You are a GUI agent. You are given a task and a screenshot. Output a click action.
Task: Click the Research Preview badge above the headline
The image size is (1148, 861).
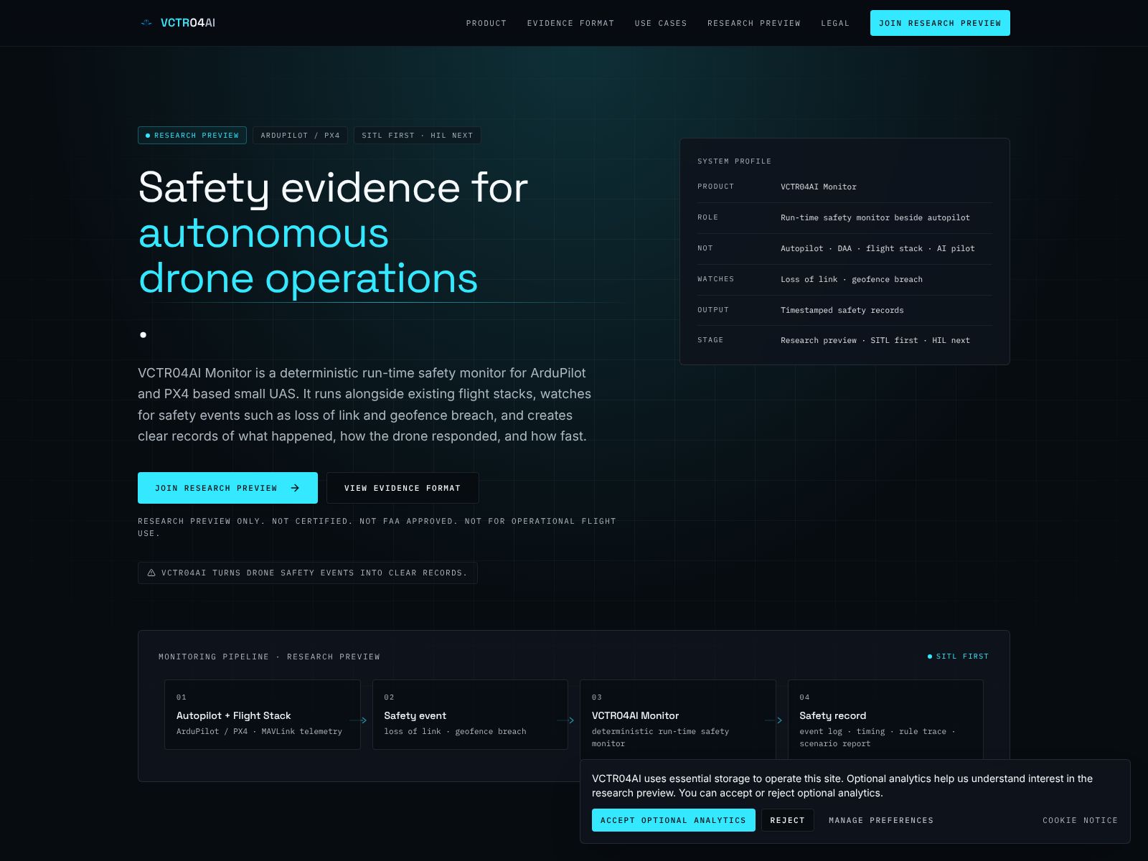tap(192, 136)
